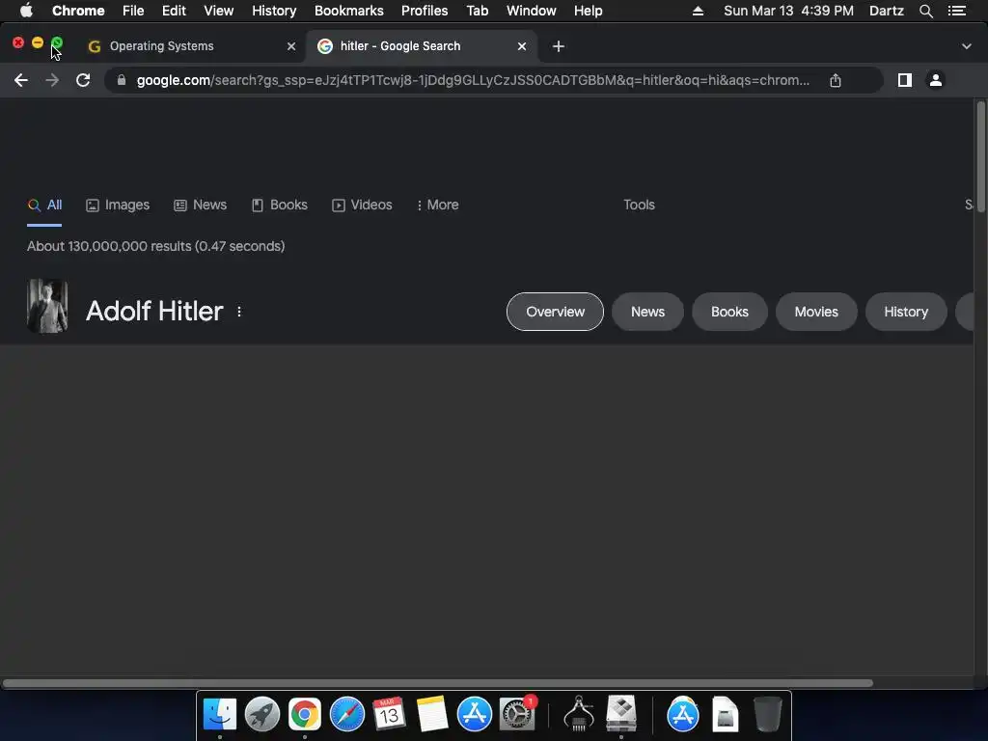
Task: Open the File menu
Action: coord(133,11)
